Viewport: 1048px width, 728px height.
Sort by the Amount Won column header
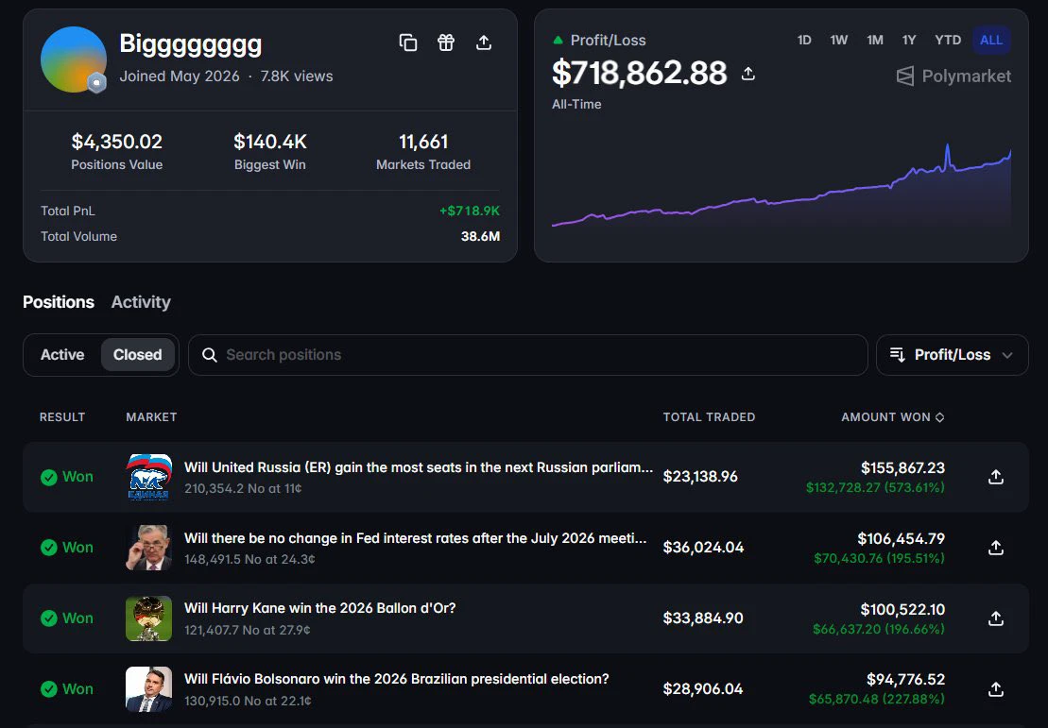pyautogui.click(x=892, y=417)
